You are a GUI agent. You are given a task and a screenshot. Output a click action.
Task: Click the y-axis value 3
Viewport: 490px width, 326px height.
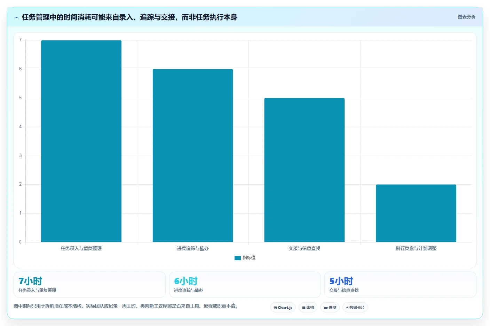tap(20, 156)
